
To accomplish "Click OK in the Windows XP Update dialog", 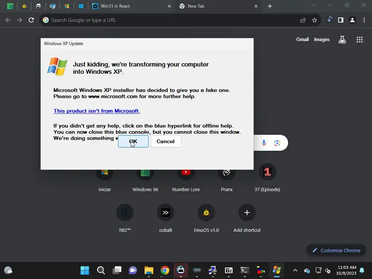I will click(133, 141).
